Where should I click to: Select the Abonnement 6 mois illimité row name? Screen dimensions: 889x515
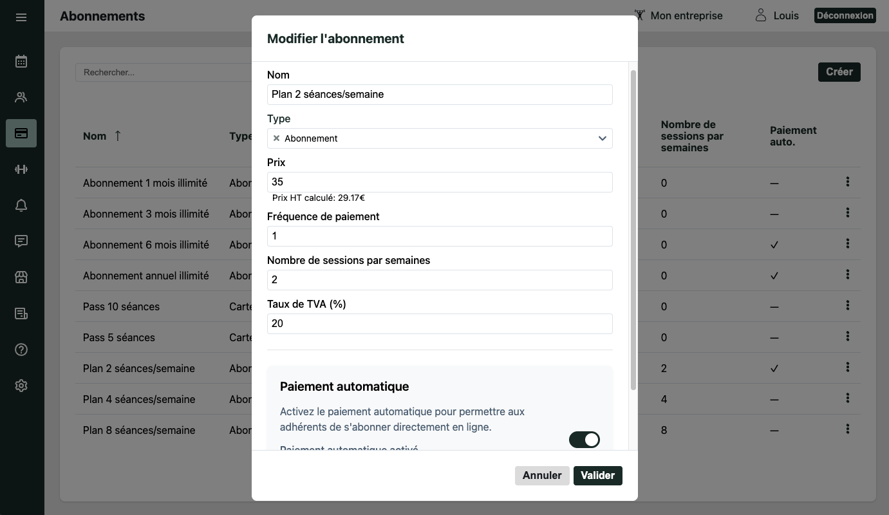(x=146, y=245)
